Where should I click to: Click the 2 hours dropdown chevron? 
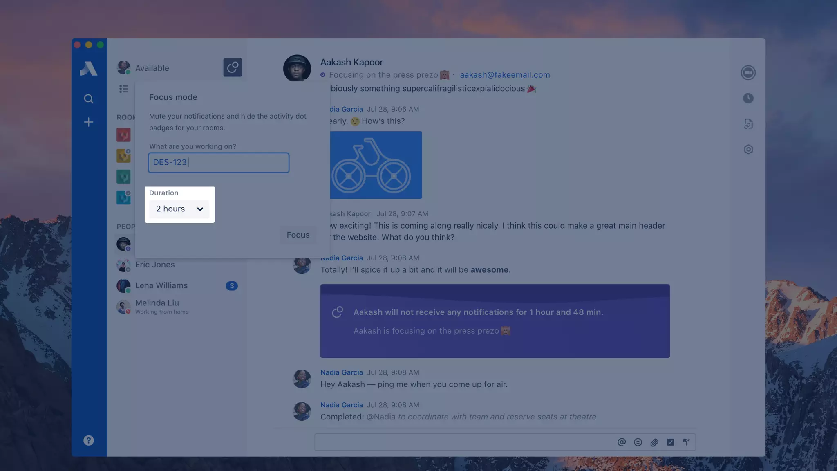(200, 209)
